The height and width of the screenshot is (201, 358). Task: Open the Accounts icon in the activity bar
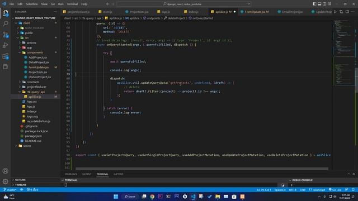point(5,171)
